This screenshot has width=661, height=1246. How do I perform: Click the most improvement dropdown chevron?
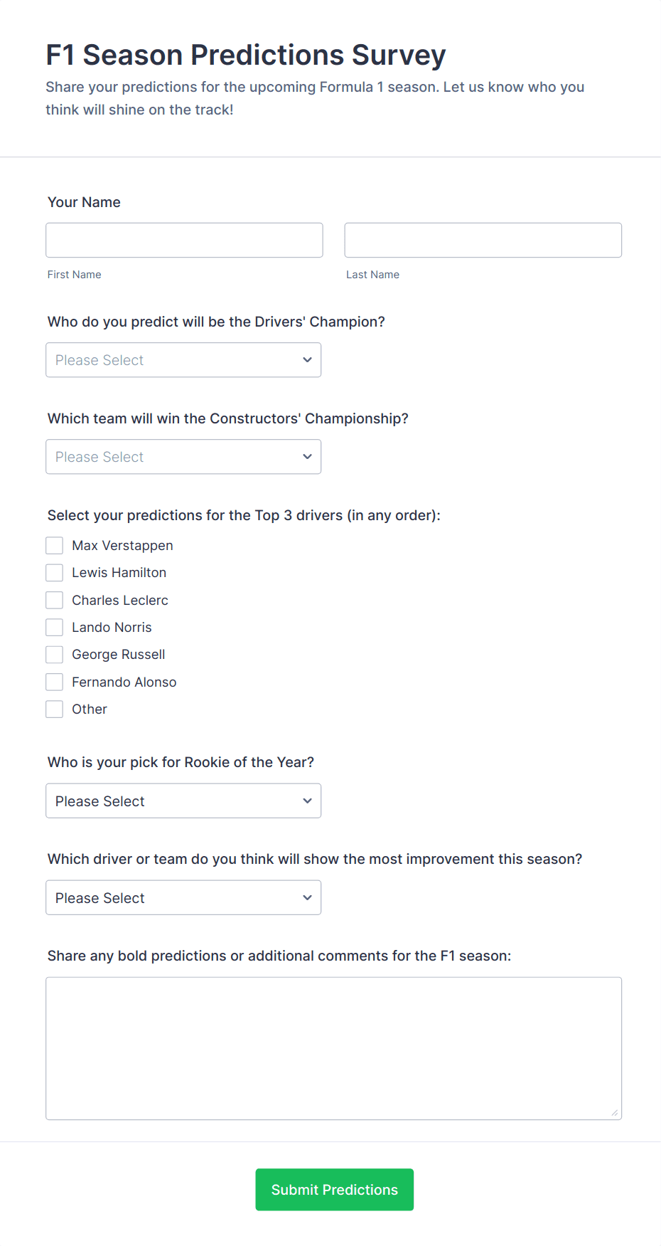pos(307,898)
